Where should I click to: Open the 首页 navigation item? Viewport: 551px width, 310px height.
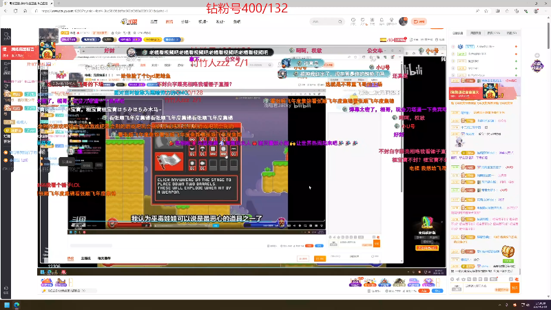point(154,22)
